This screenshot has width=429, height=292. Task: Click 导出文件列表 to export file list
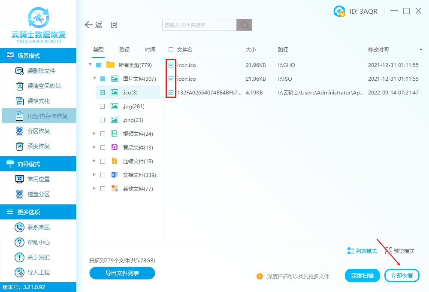[x=122, y=273]
